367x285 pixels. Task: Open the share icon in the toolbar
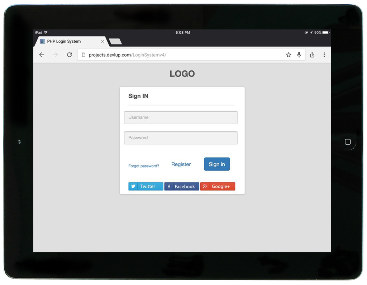tap(312, 55)
